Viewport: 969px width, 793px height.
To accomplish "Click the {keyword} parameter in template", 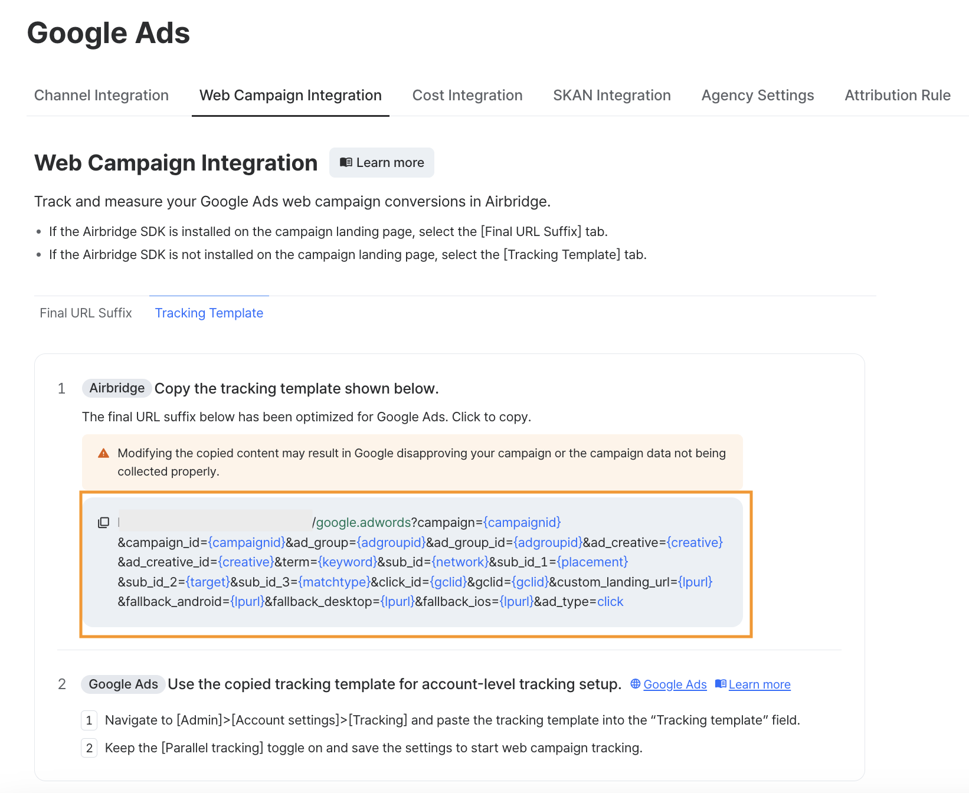I will click(348, 562).
